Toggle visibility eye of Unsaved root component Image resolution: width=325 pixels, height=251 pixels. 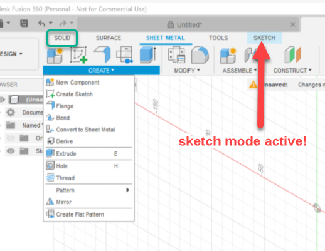(2, 100)
